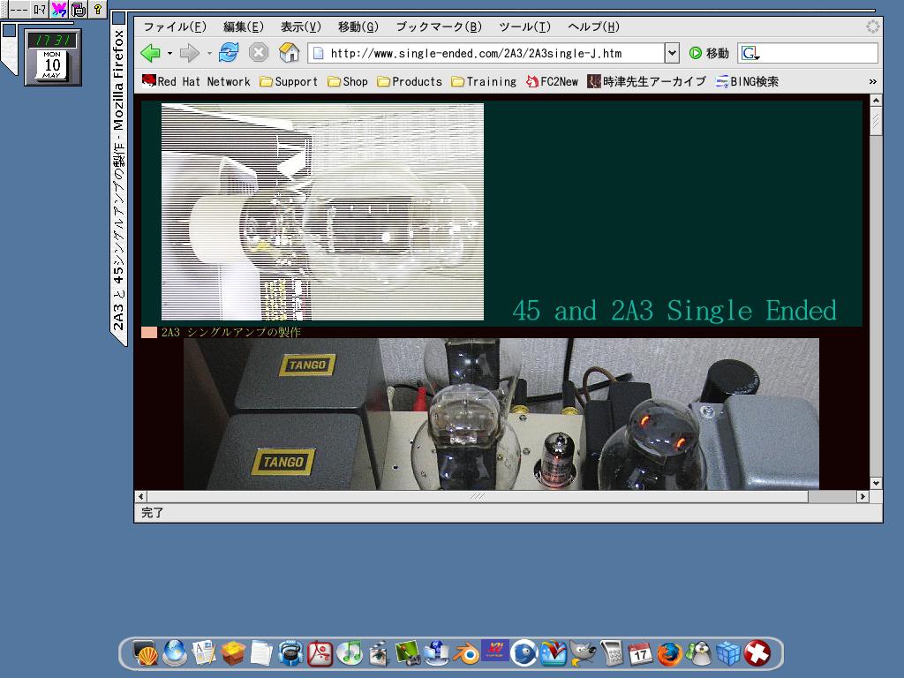Image resolution: width=904 pixels, height=678 pixels.
Task: Open the ブックマーク(B) menu
Action: pyautogui.click(x=438, y=27)
